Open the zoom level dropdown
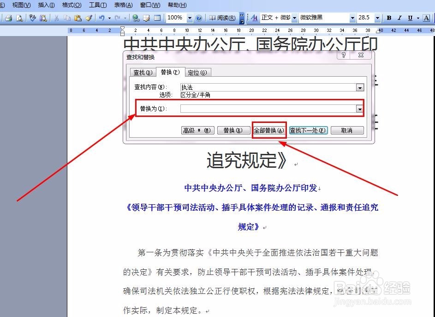Screen dimensions: 435x317 (x=189, y=18)
